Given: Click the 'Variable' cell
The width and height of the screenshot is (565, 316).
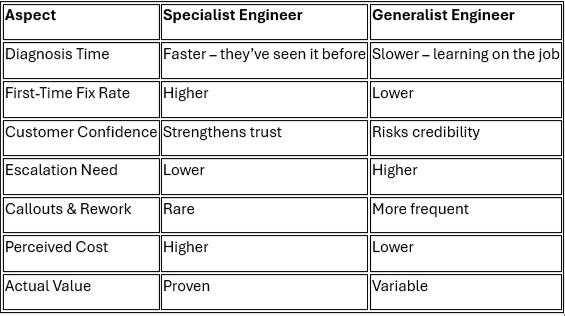Looking at the screenshot, I should (x=466, y=292).
